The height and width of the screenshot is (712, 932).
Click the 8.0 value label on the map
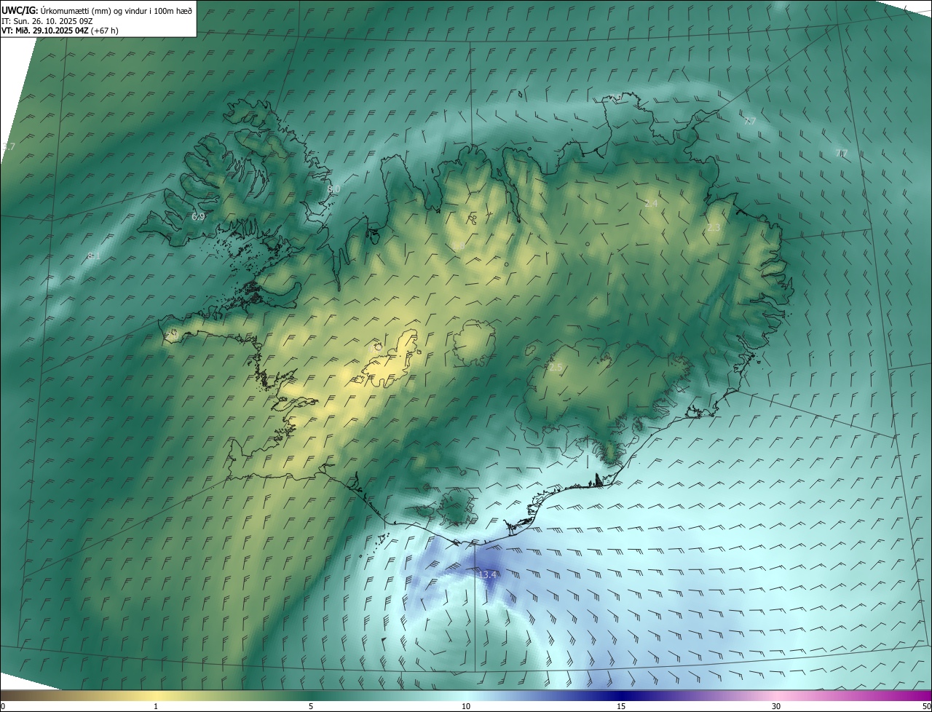coord(334,189)
